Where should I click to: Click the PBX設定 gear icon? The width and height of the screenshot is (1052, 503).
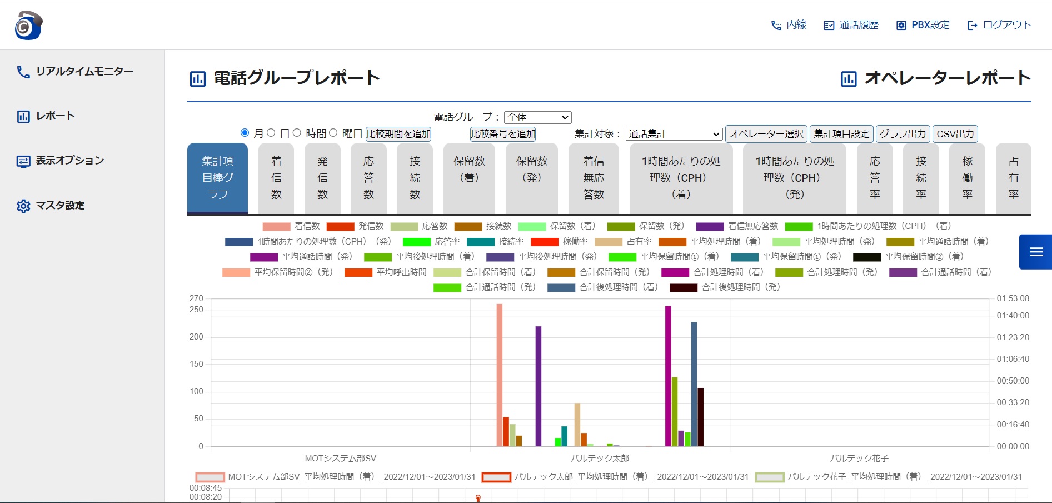pyautogui.click(x=901, y=26)
